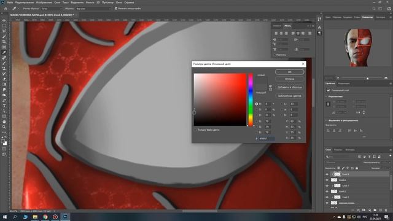Select the Clone Stamp tool

point(4,68)
